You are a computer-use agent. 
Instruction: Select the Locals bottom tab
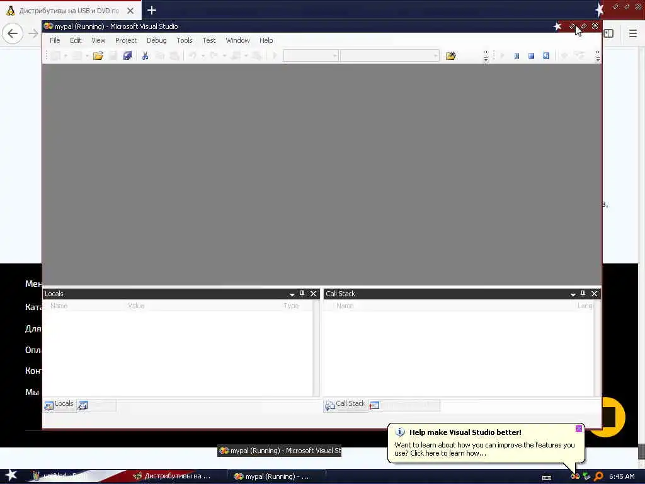pyautogui.click(x=59, y=405)
